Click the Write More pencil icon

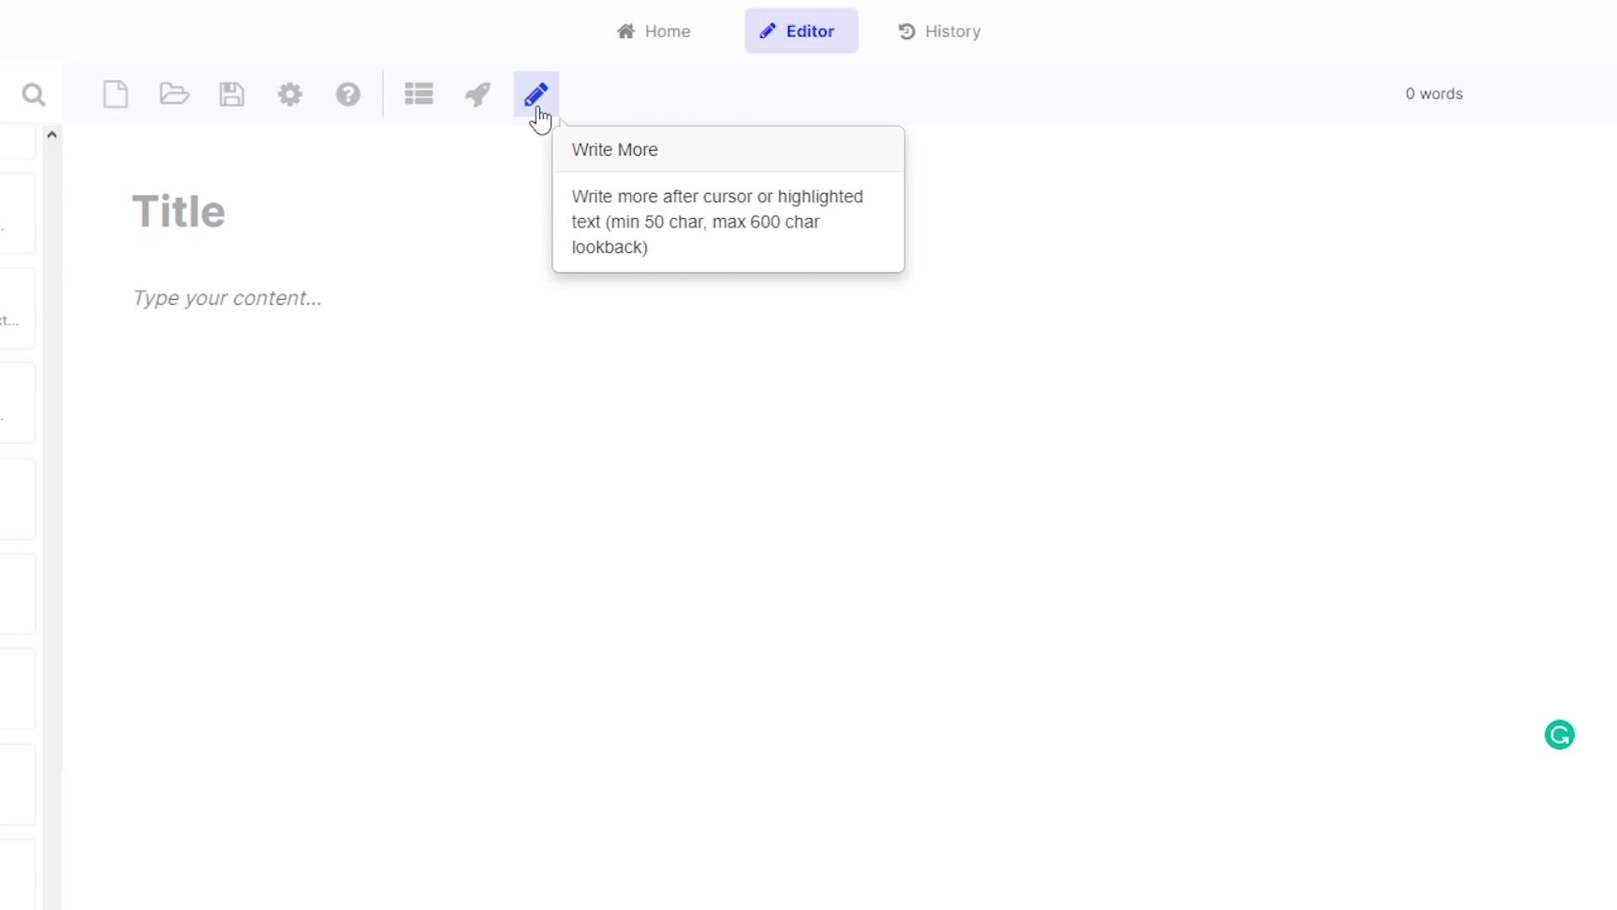536,94
